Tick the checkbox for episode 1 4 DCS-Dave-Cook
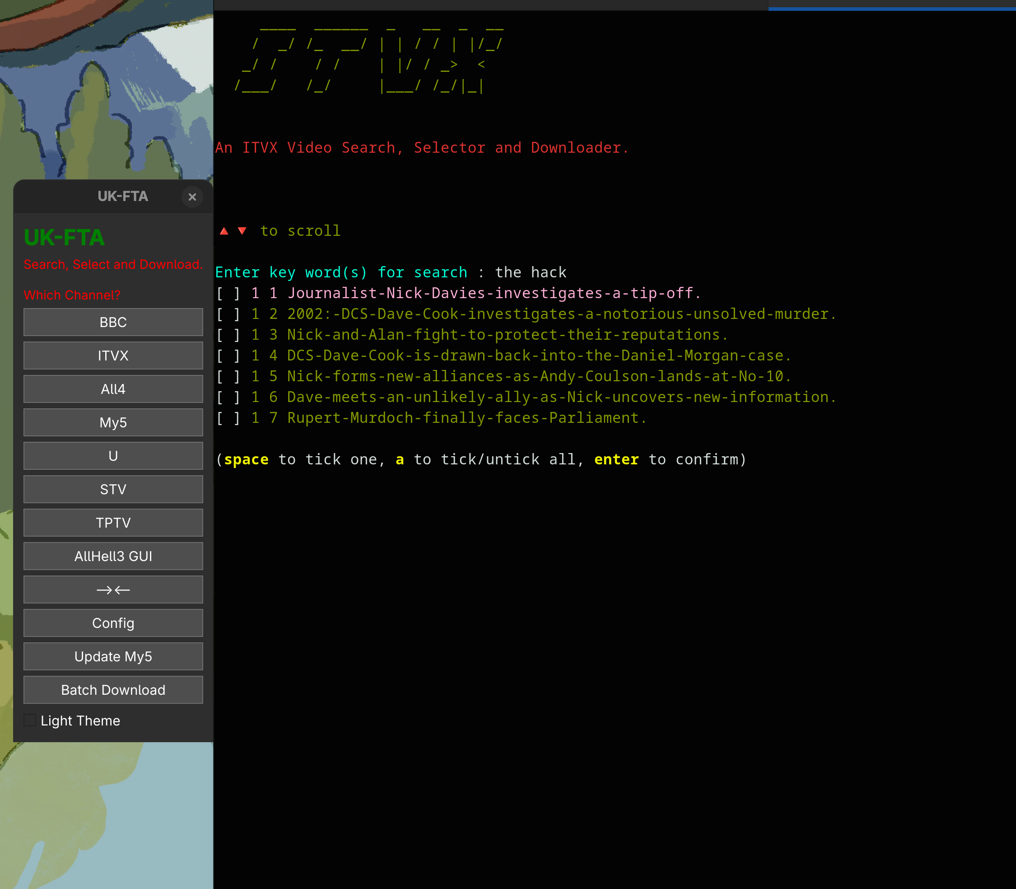 pos(228,356)
